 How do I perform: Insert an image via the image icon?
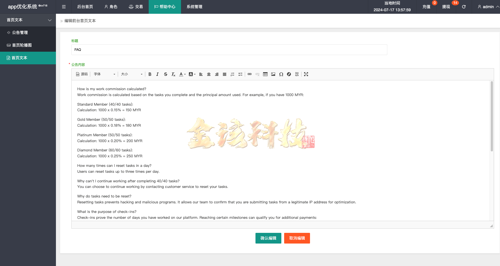pos(273,74)
